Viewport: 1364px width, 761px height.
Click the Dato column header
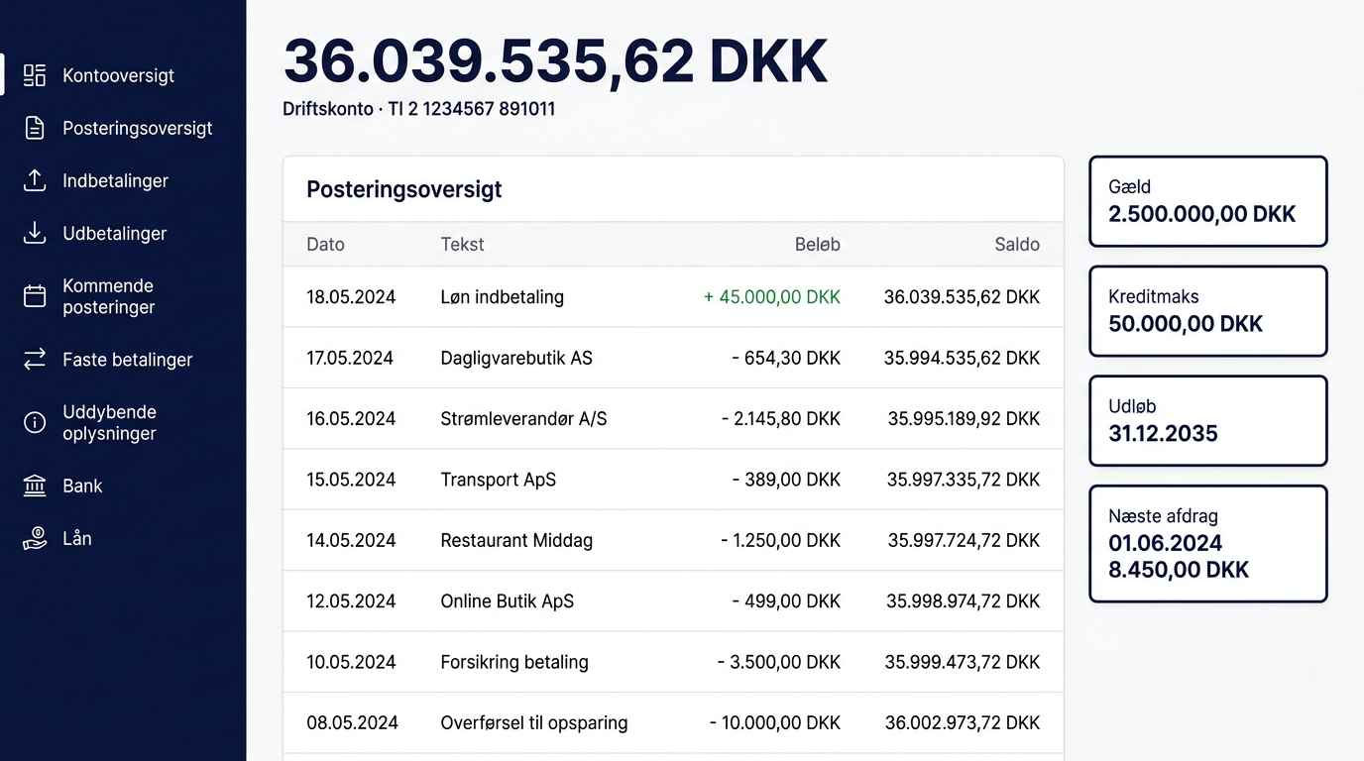pos(325,244)
